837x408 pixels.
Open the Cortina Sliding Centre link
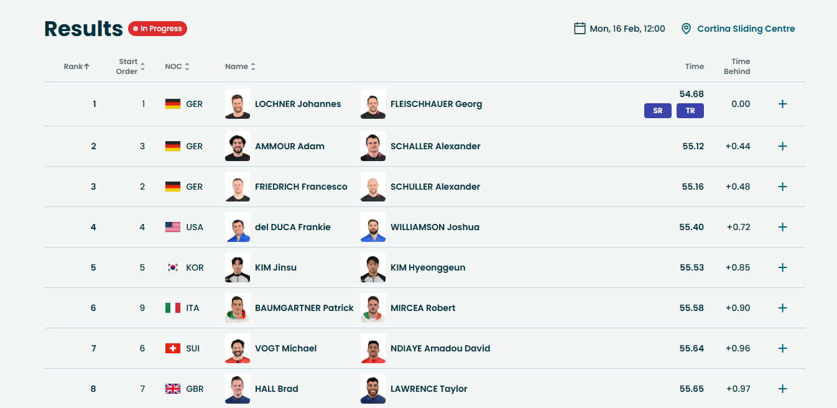746,29
